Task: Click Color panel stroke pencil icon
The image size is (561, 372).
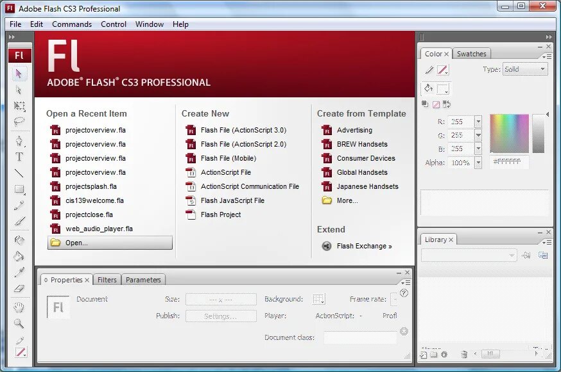Action: [x=429, y=70]
